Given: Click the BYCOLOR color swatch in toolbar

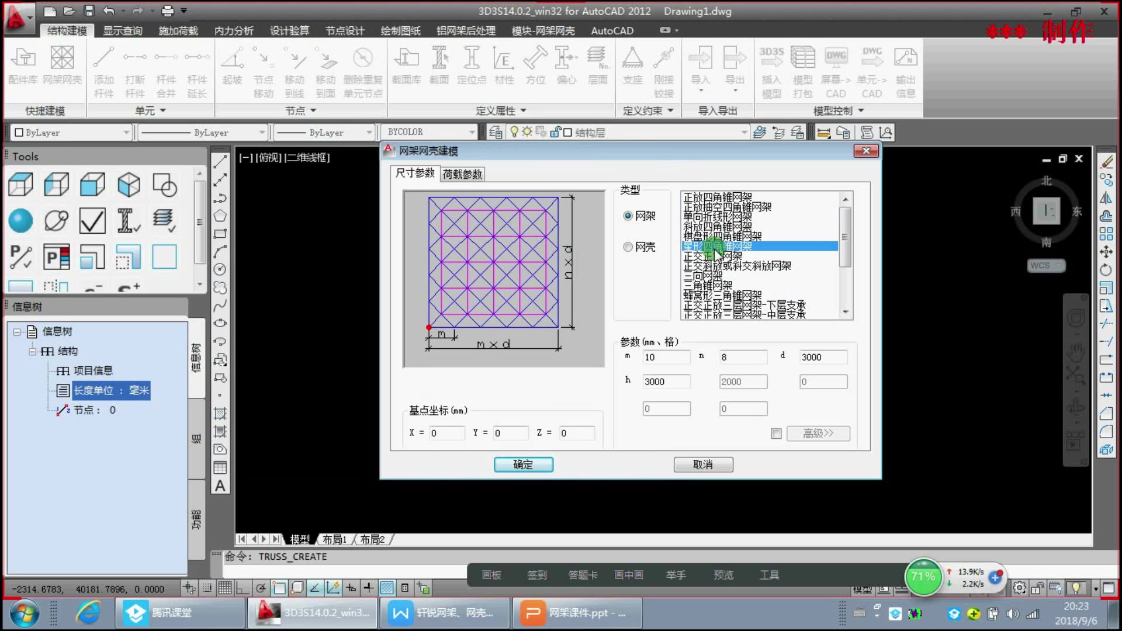Looking at the screenshot, I should click(428, 131).
